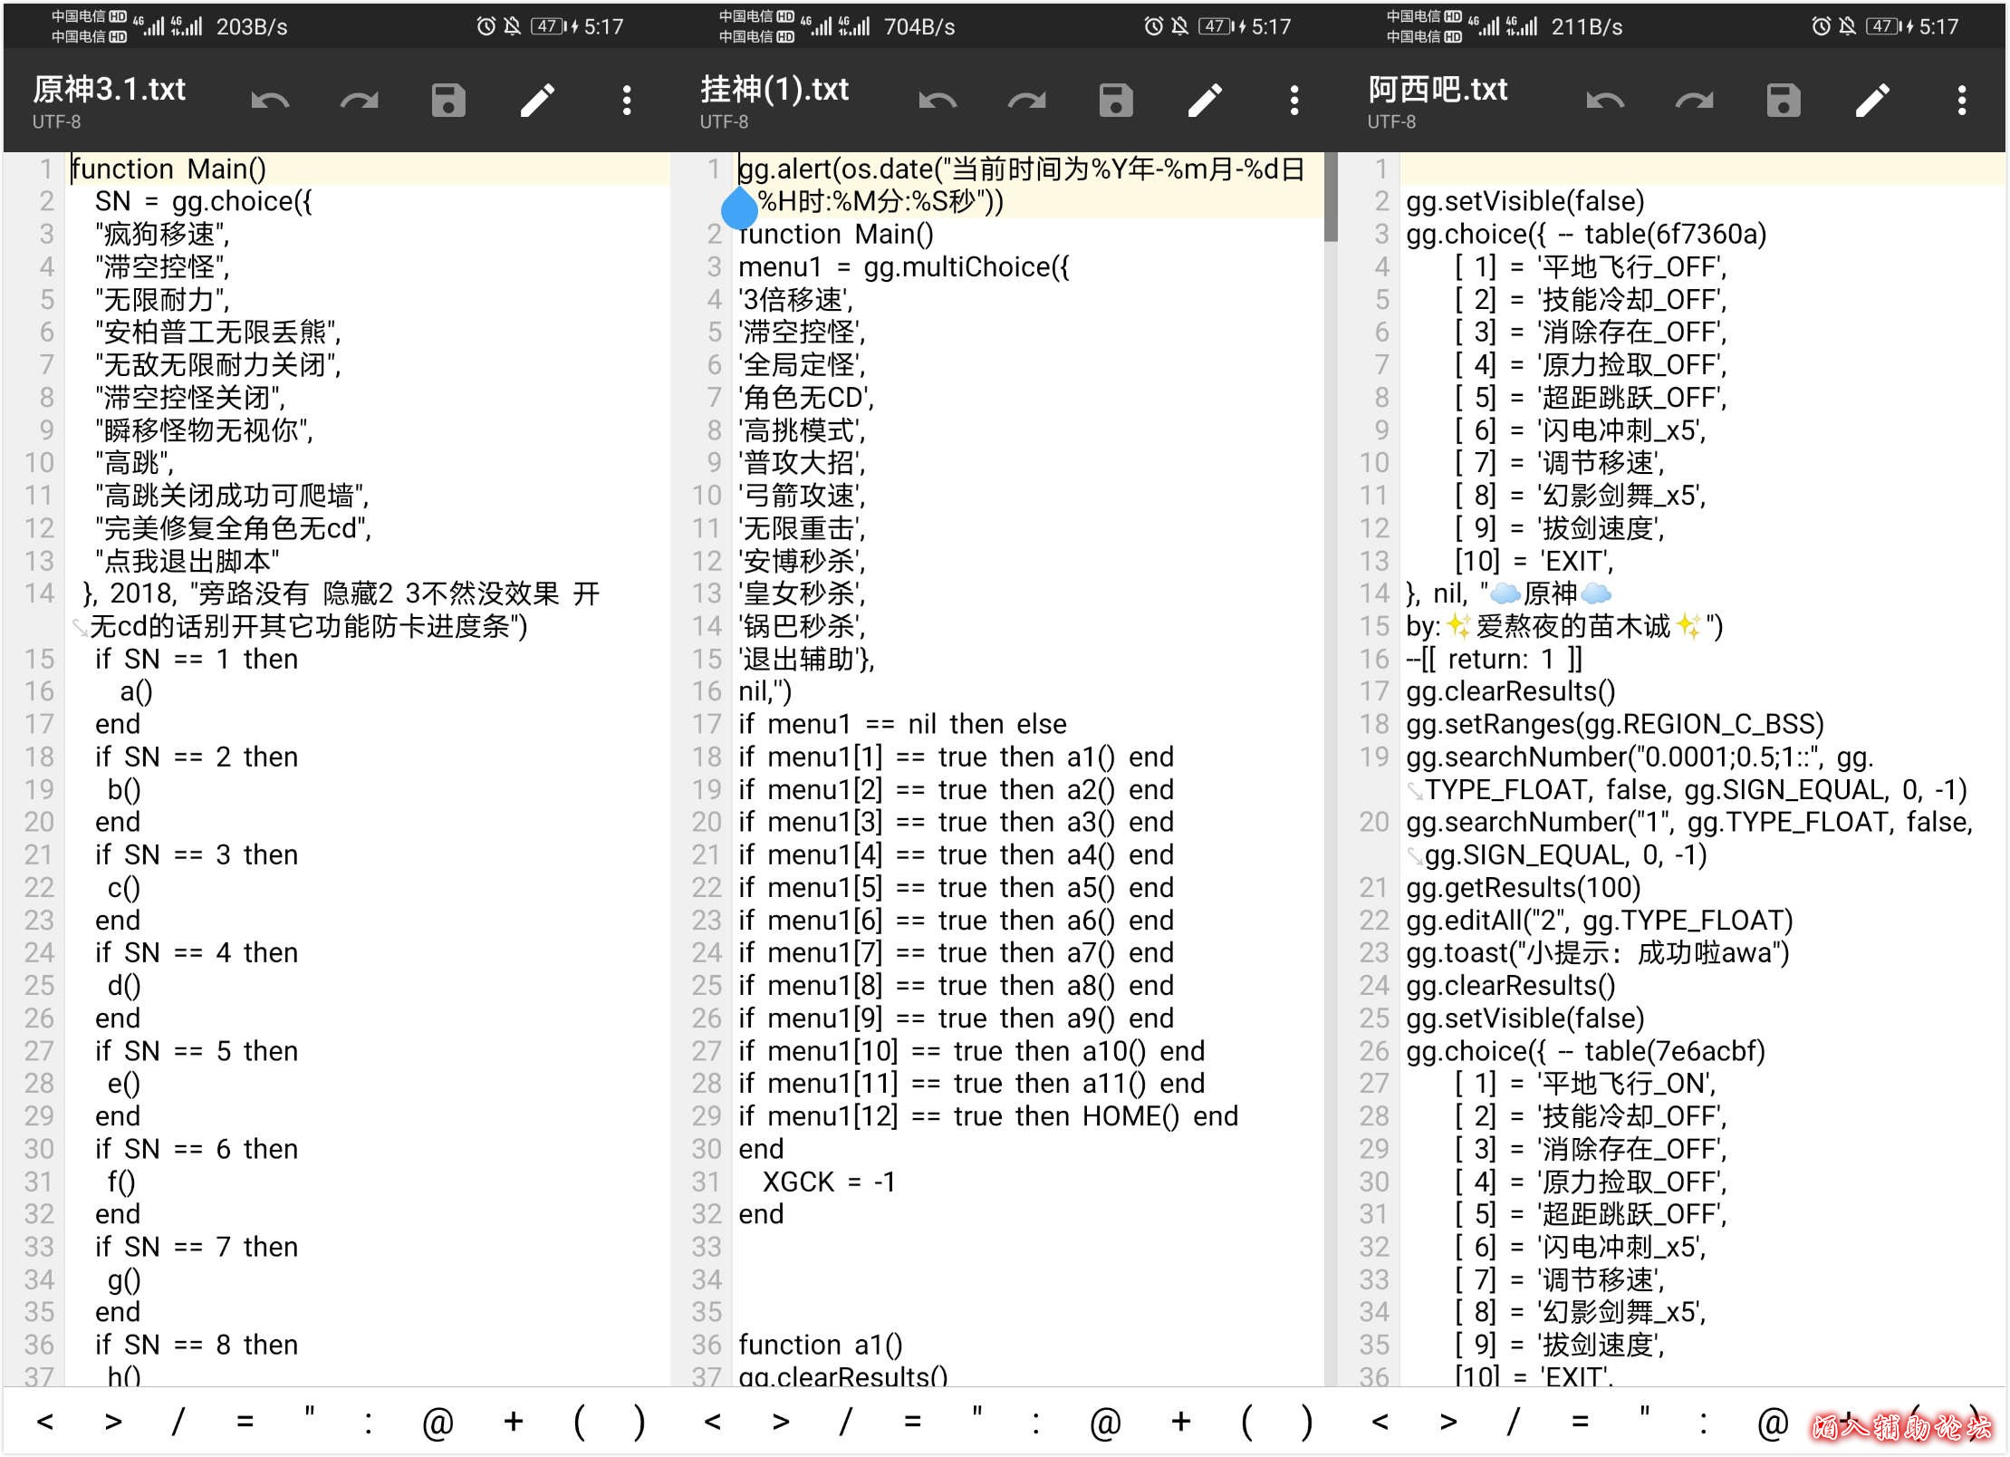2010x1457 pixels.
Task: Tap the pencil edit icon for 挂神(1).txt
Action: click(1205, 101)
